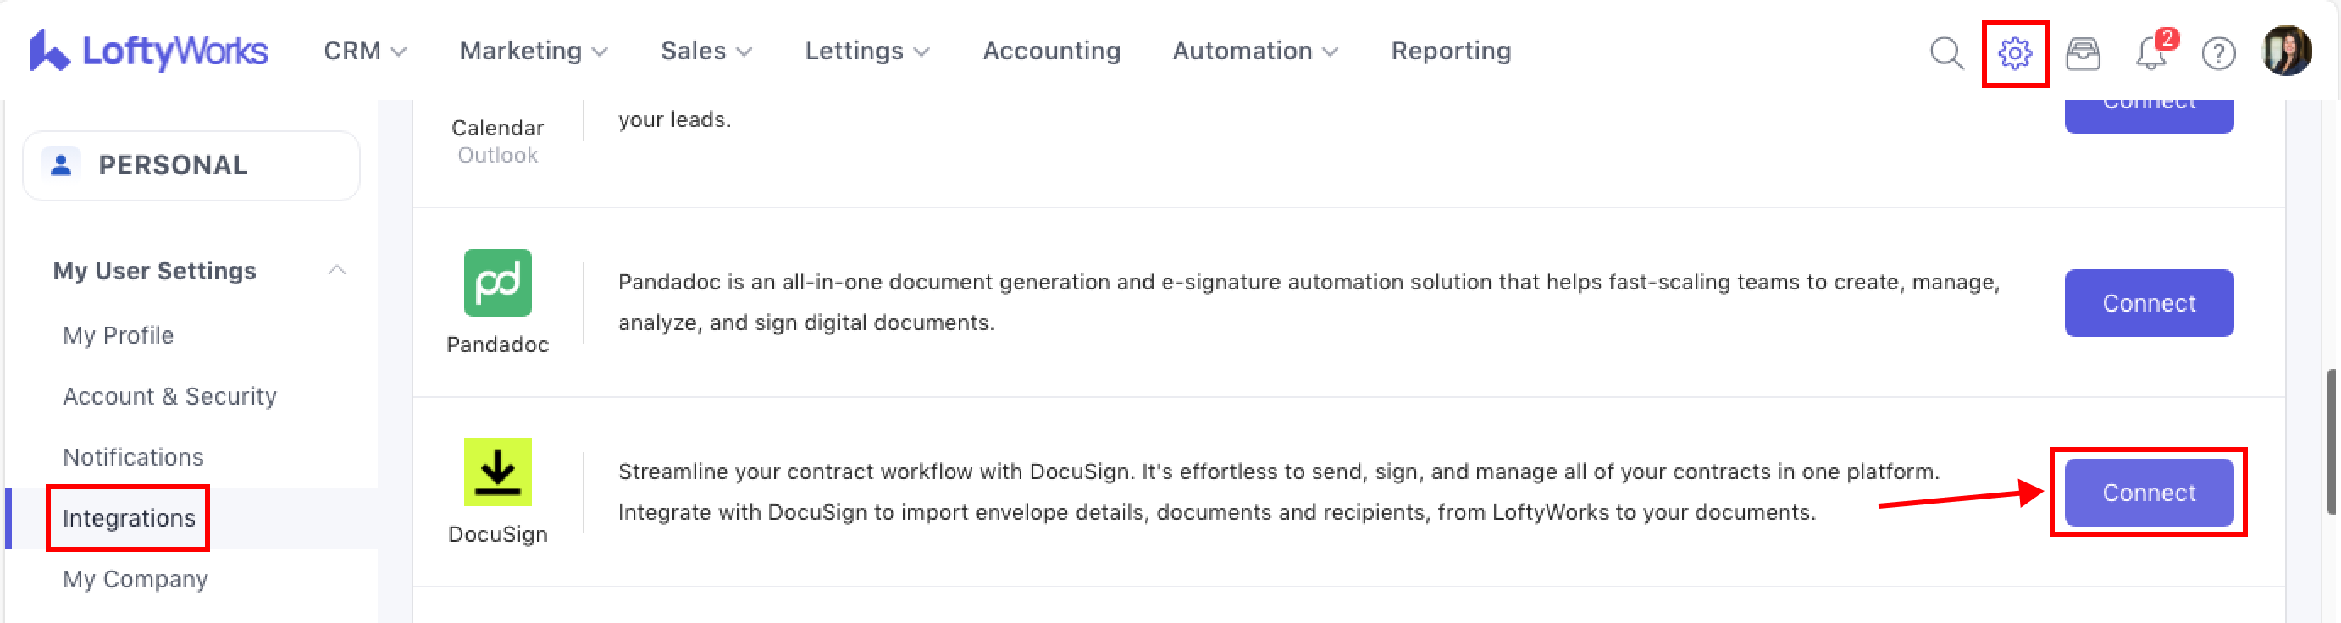The image size is (2341, 623).
Task: Click the PERSONAL person icon
Action: [x=61, y=164]
